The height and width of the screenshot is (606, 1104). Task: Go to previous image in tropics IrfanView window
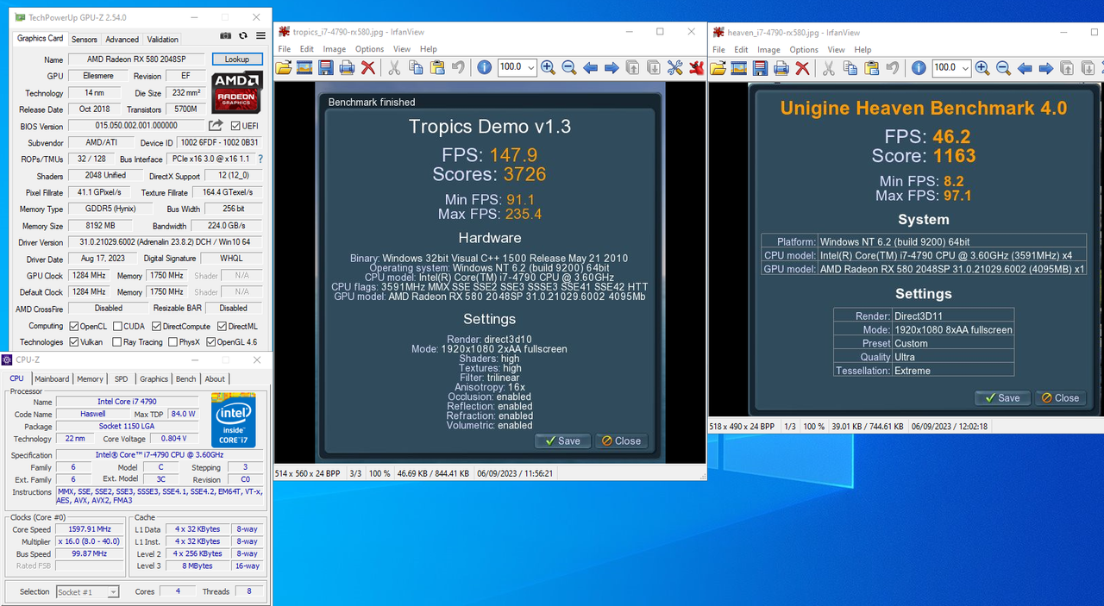(591, 67)
